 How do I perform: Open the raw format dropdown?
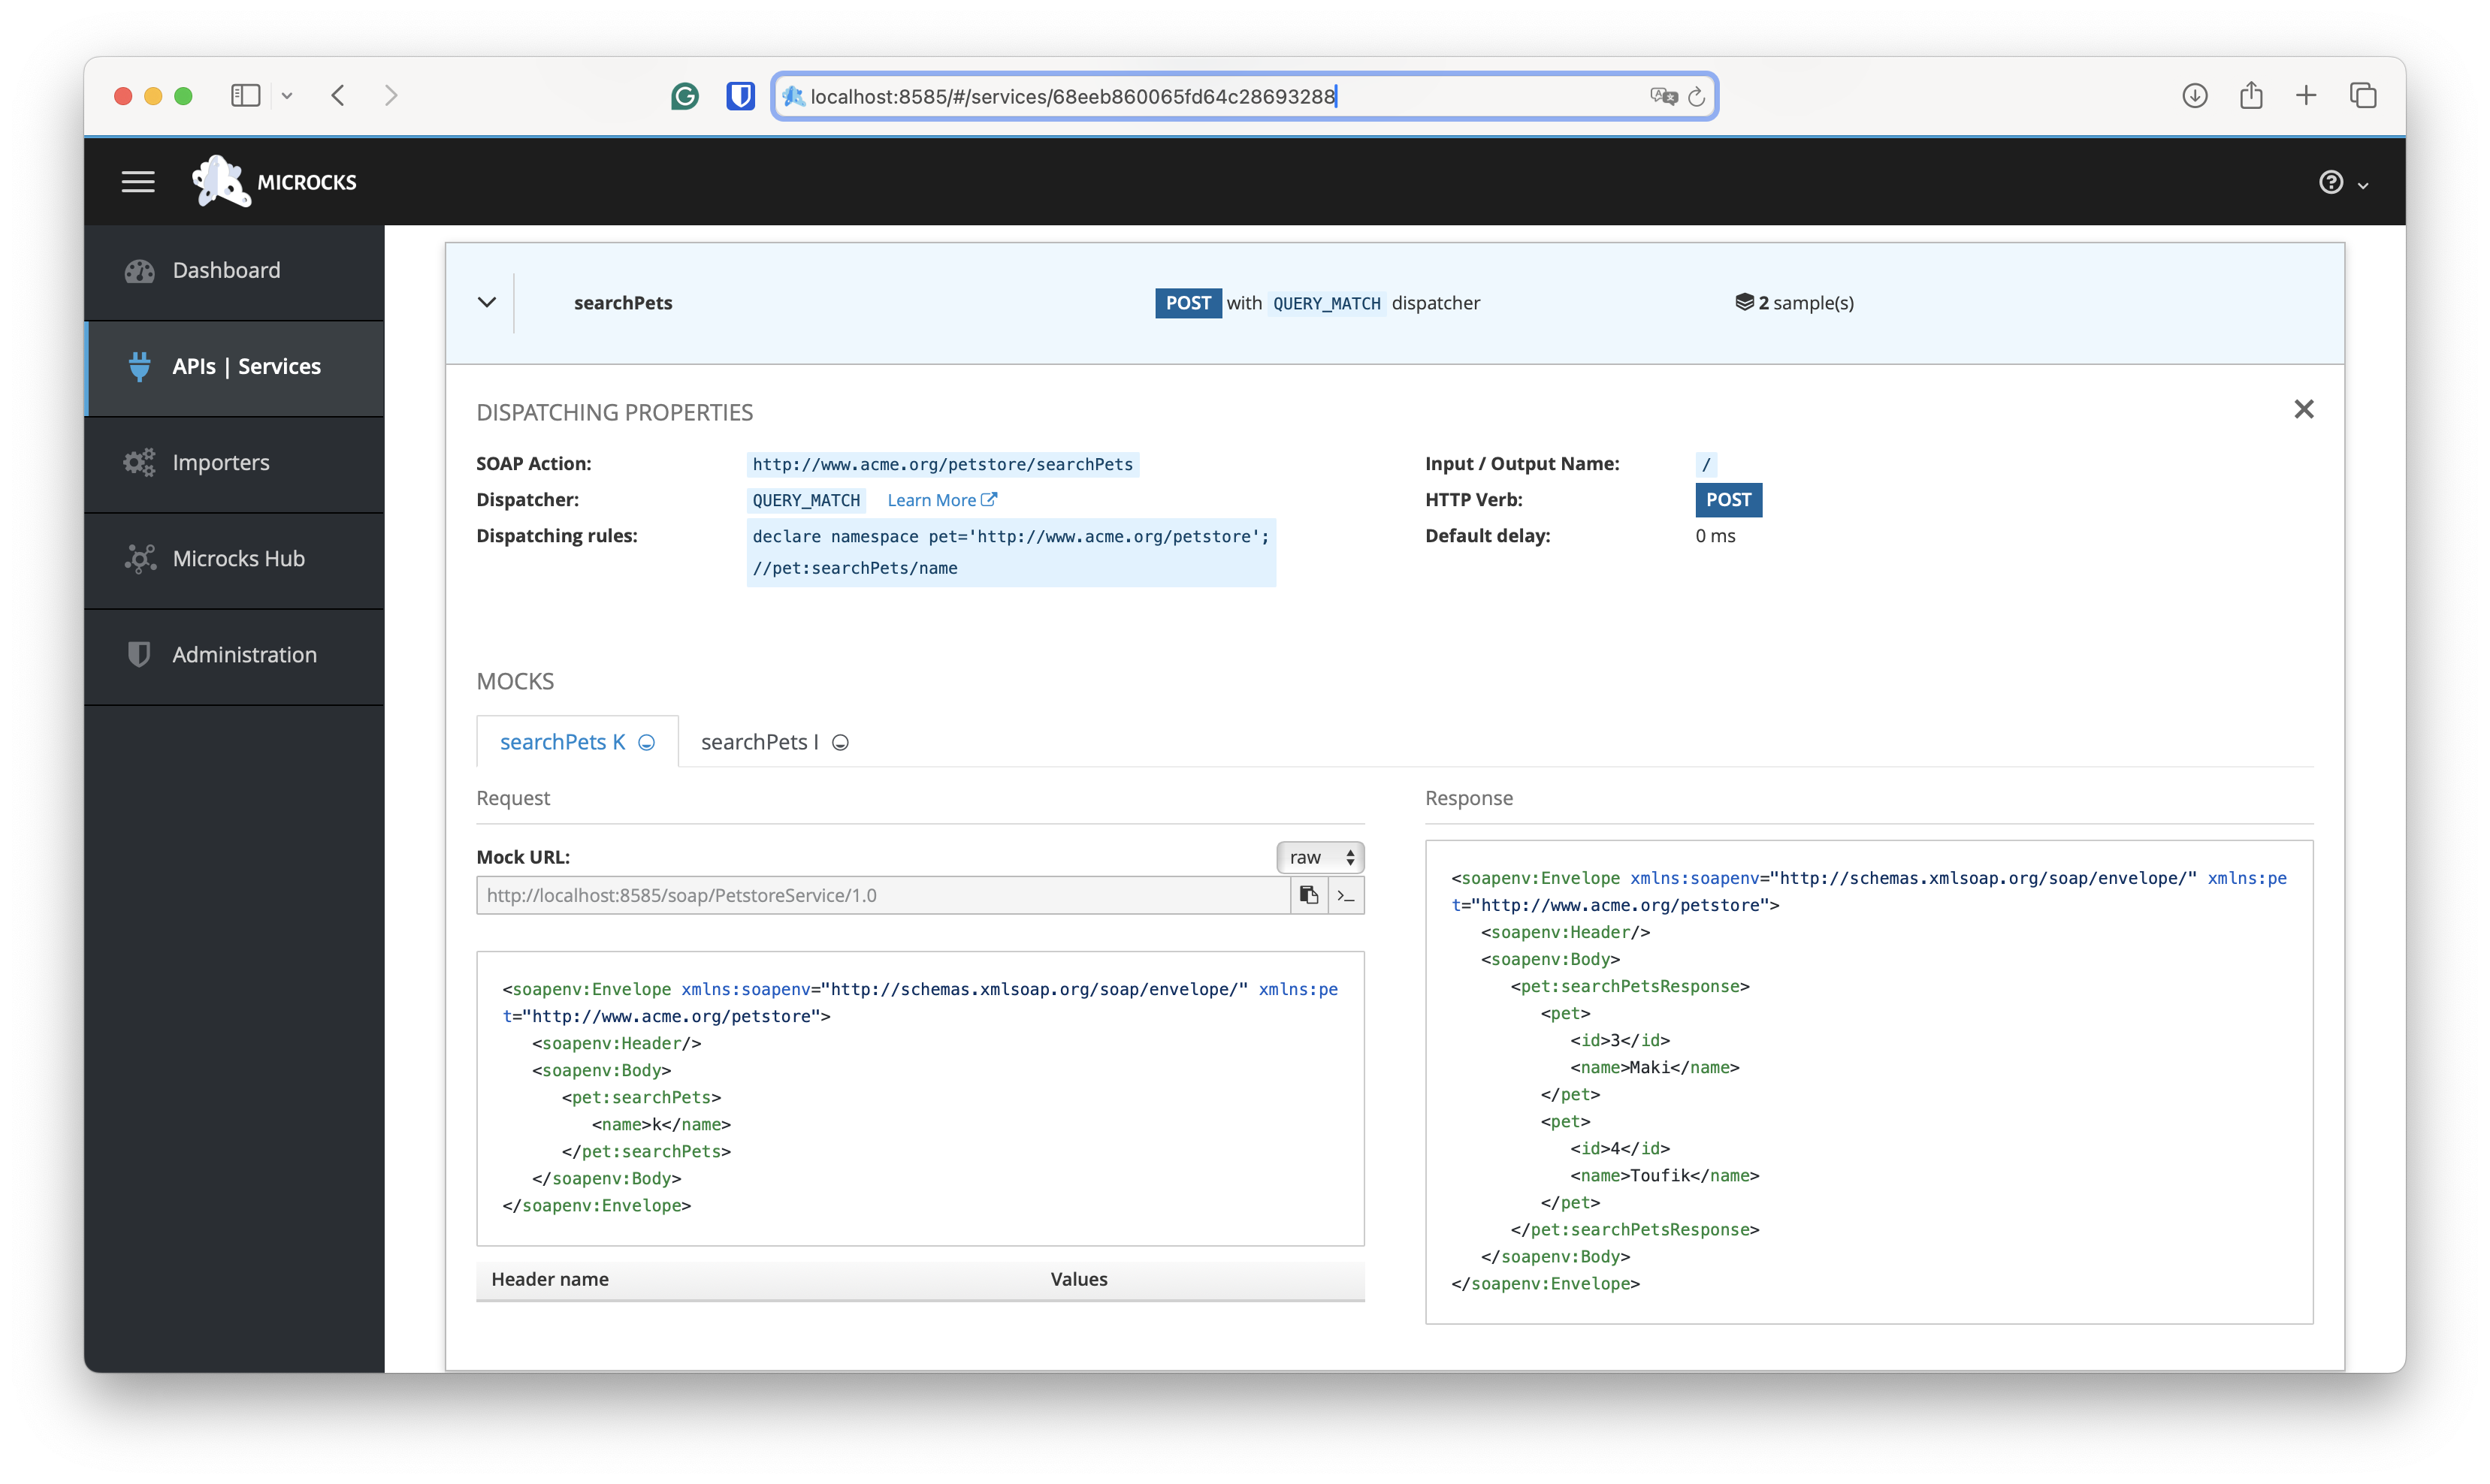1319,857
